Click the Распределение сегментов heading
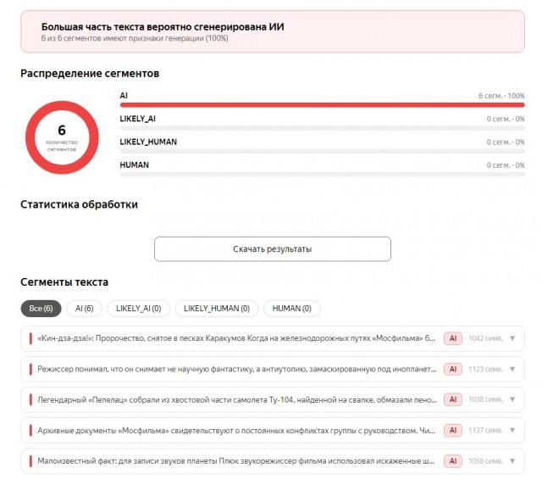The image size is (542, 479). coord(90,74)
